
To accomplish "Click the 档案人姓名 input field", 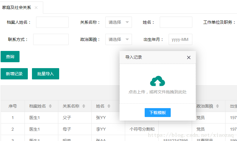I will [x=52, y=22].
